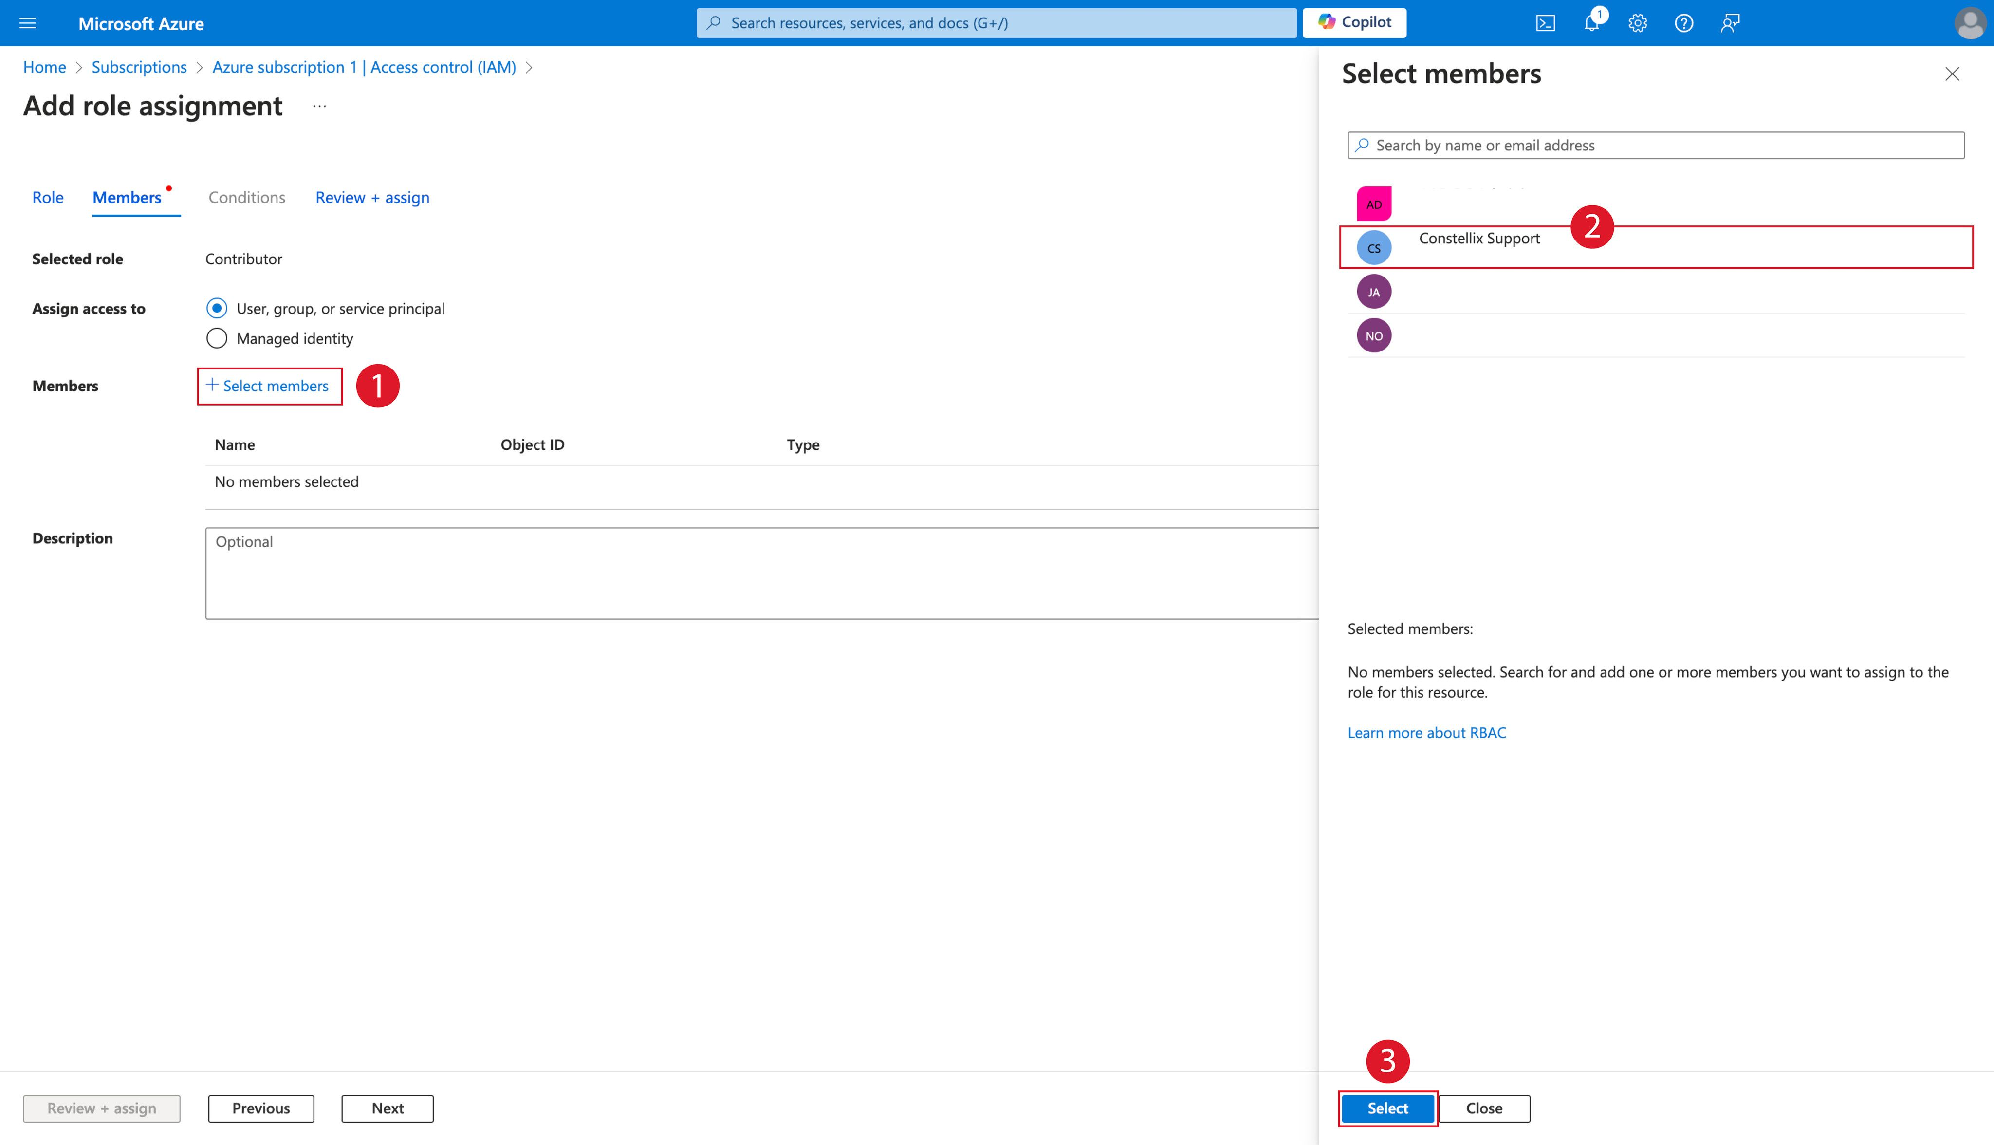Image resolution: width=1994 pixels, height=1145 pixels.
Task: Switch to the Role tab
Action: point(48,197)
